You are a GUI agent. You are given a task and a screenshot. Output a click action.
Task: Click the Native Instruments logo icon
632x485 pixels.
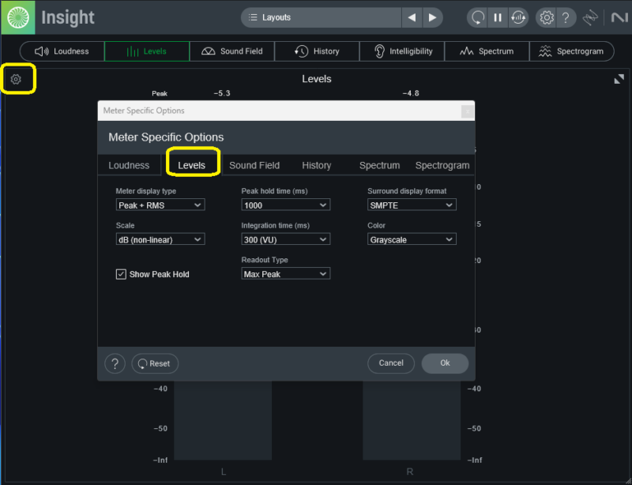(619, 17)
